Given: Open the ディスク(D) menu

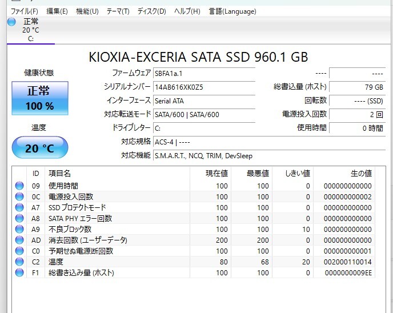Looking at the screenshot, I should click(x=151, y=11).
